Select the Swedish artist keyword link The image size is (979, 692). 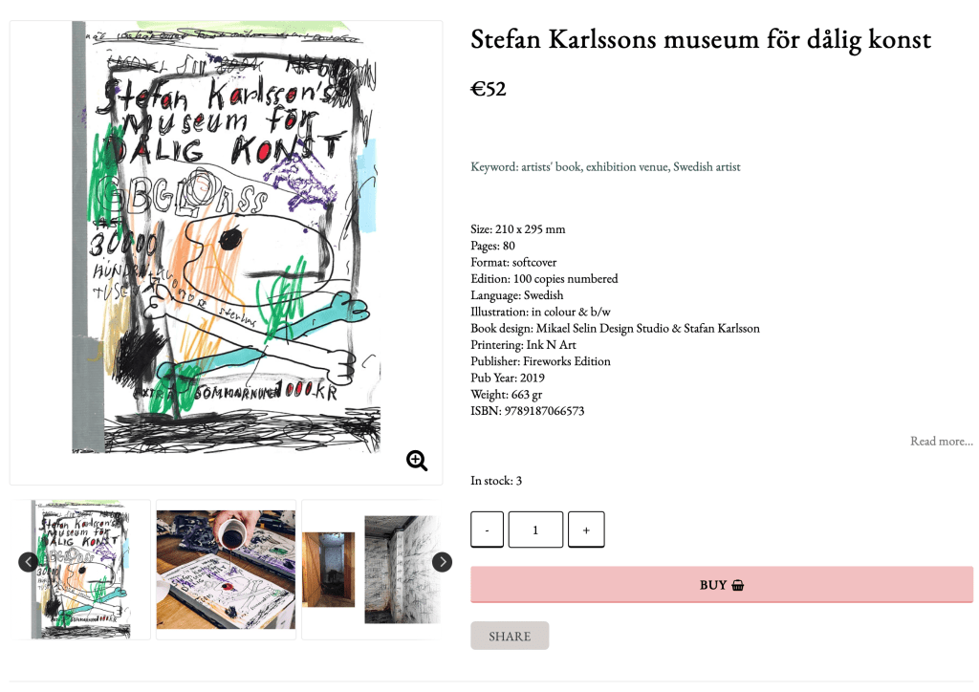click(x=707, y=166)
